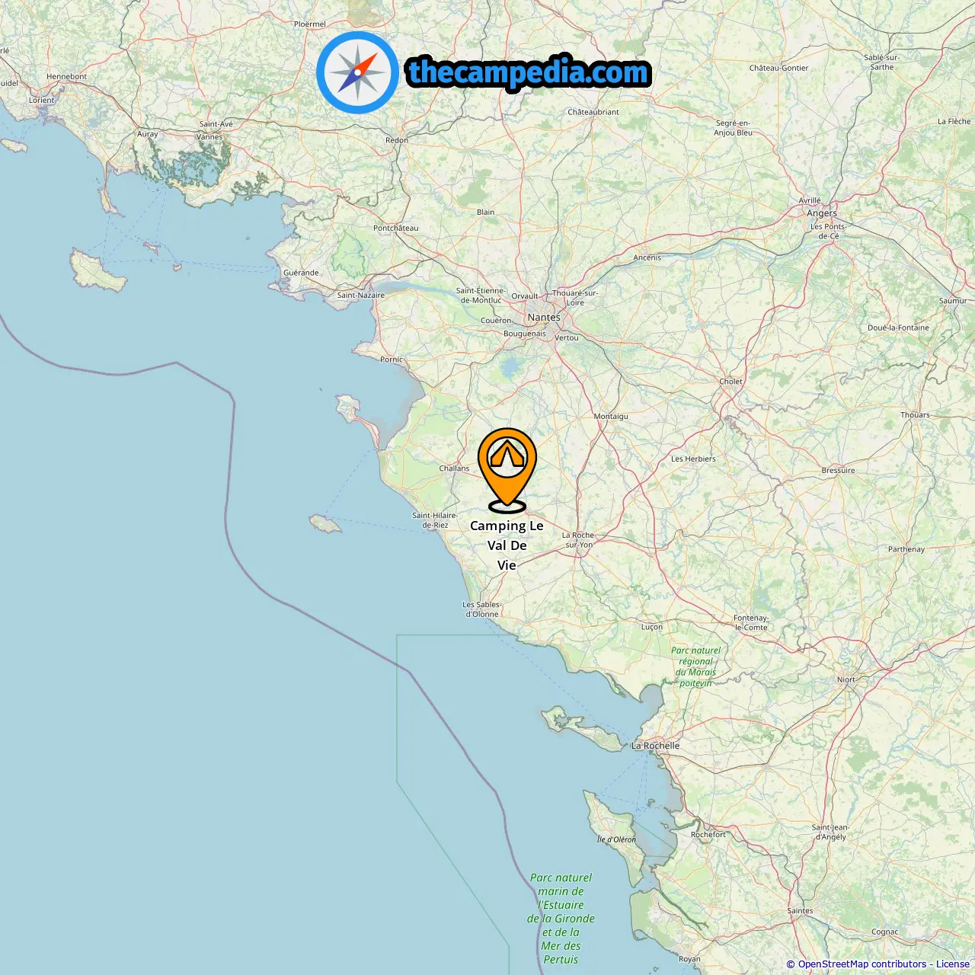Open the License link in attribution
Viewport: 975px width, 975px height.
point(952,964)
